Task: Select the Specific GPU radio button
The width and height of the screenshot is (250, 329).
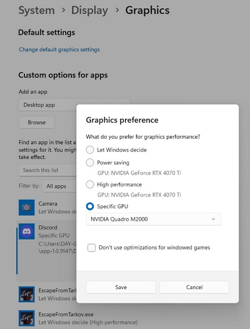Action: pyautogui.click(x=90, y=206)
